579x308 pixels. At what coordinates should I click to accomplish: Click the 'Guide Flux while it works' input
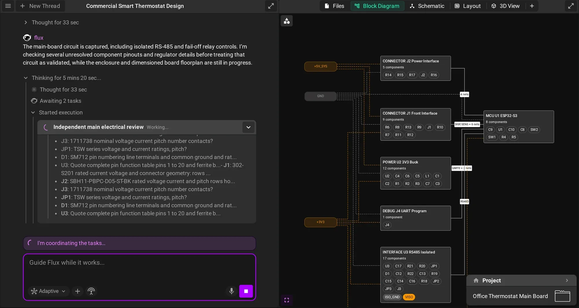coord(139,263)
